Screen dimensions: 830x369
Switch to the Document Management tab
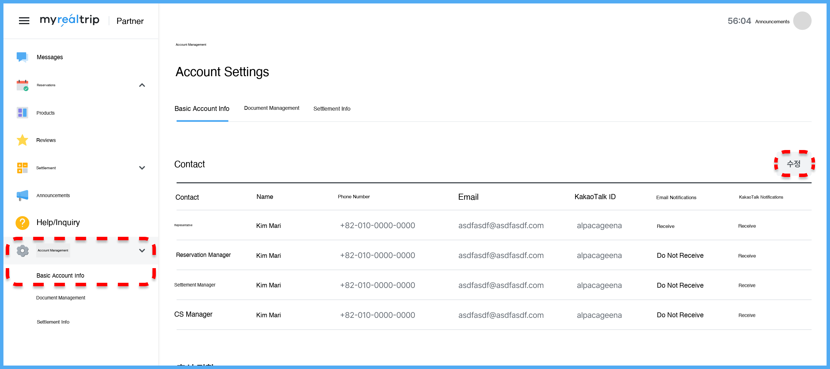(271, 108)
